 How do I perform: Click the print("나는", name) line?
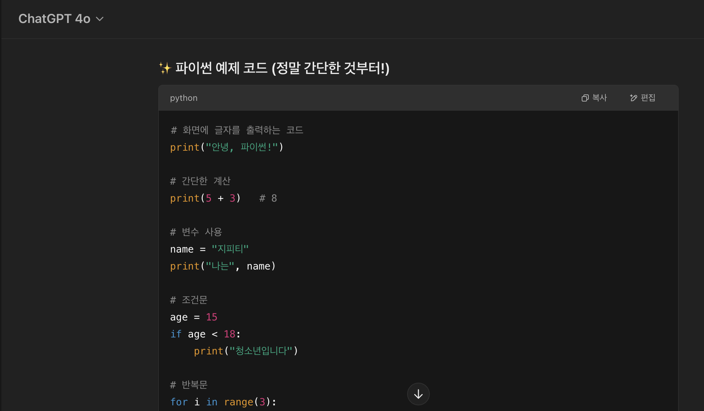click(x=223, y=266)
